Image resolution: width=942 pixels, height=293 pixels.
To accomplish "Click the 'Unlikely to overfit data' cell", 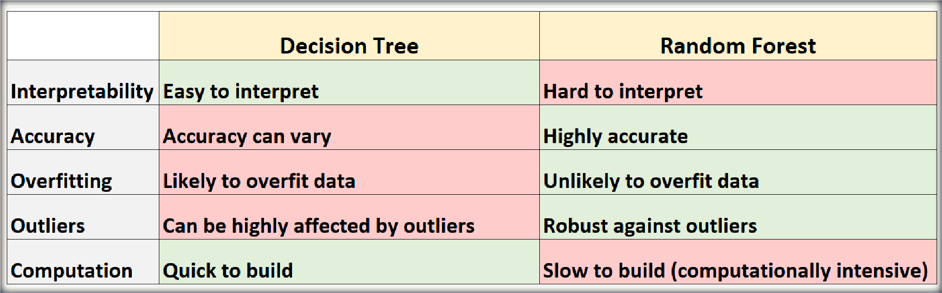I will (738, 172).
